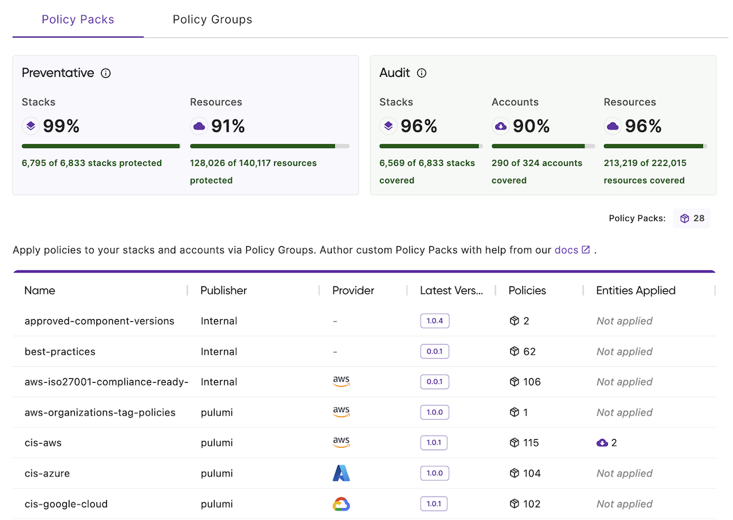Click the AWS provider icon for cis-aws
Viewport: 733px width, 520px height.
click(x=342, y=442)
